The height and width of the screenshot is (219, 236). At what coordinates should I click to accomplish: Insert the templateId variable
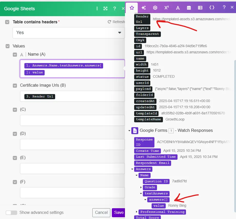pos(146,113)
